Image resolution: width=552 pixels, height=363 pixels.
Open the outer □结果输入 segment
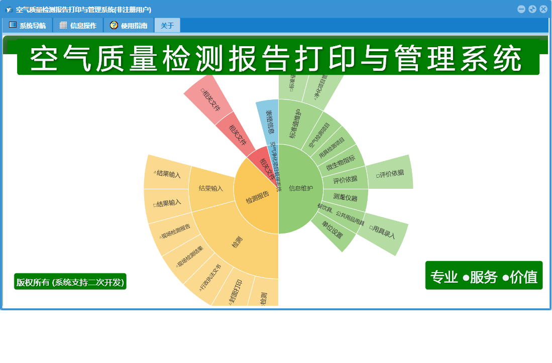point(167,204)
